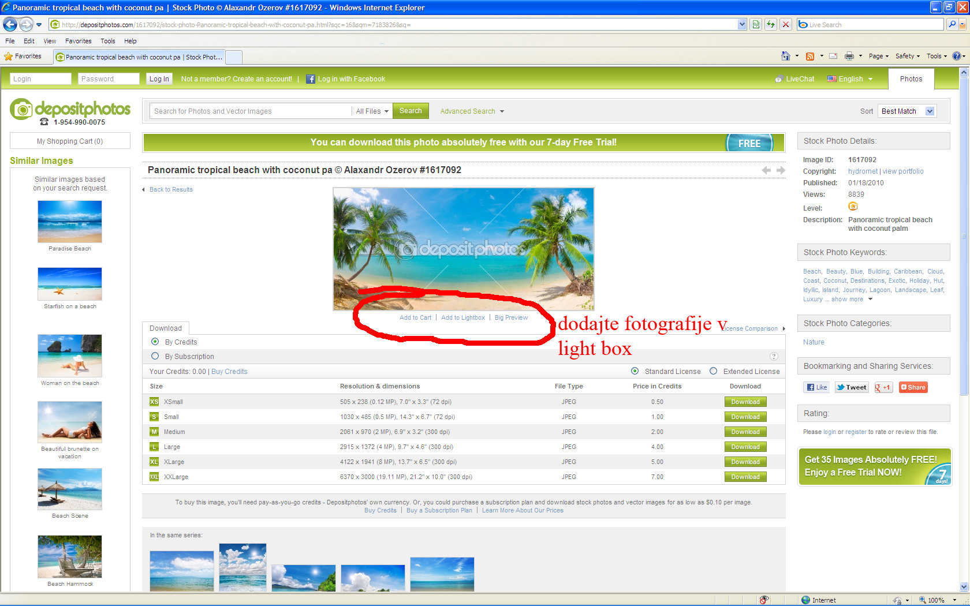Click the orange Share button
This screenshot has width=970, height=606.
913,387
